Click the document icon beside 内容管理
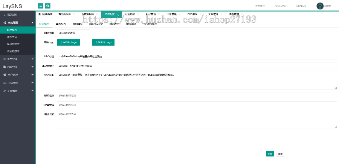This screenshot has width=339, height=164. [x=5, y=67]
